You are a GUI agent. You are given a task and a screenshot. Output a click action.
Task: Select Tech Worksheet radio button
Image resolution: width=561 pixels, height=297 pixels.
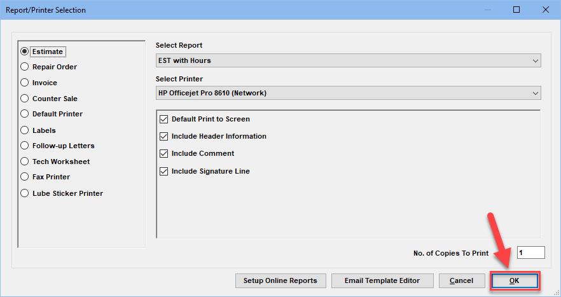point(25,162)
